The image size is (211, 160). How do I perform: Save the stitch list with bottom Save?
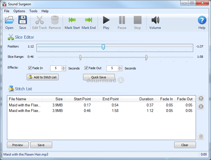[x=41, y=145]
